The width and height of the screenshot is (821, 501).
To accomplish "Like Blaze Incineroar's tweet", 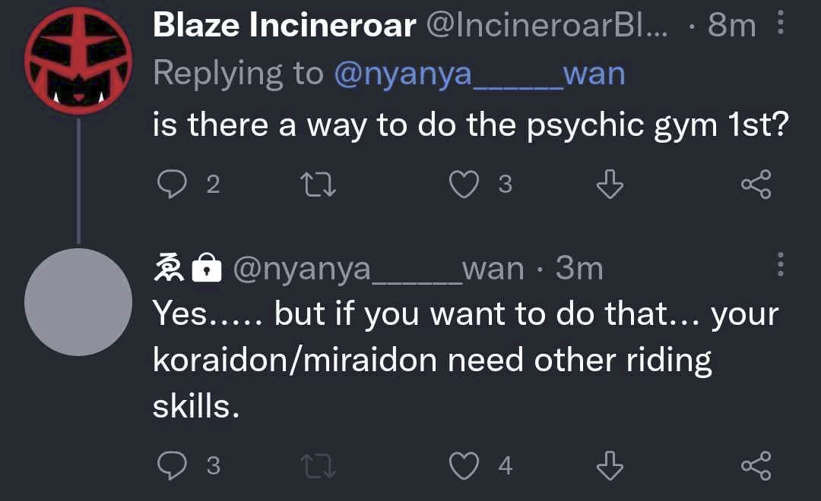I will [464, 184].
